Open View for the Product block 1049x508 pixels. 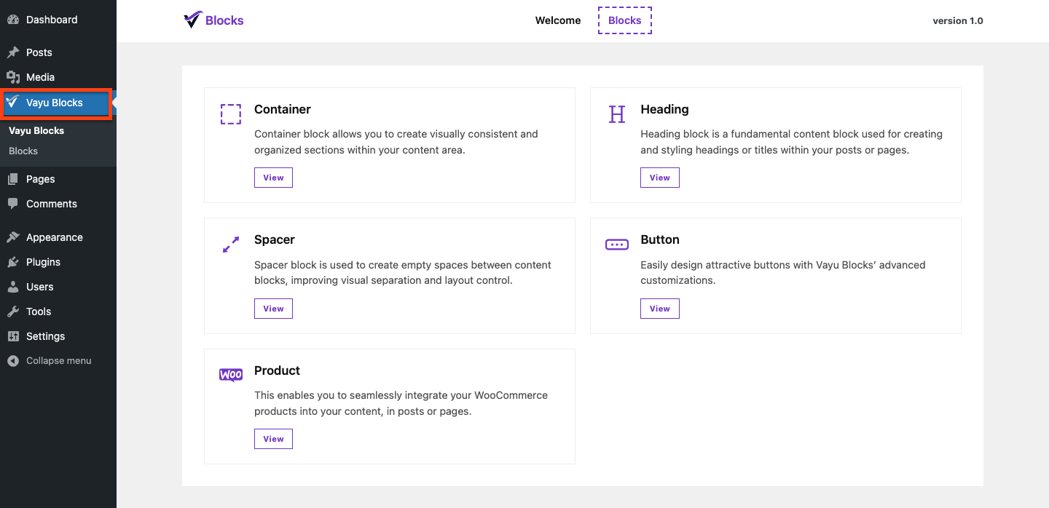tap(273, 439)
